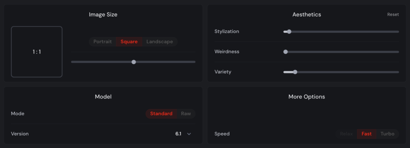
Task: Set Mode to Standard
Action: coord(161,114)
